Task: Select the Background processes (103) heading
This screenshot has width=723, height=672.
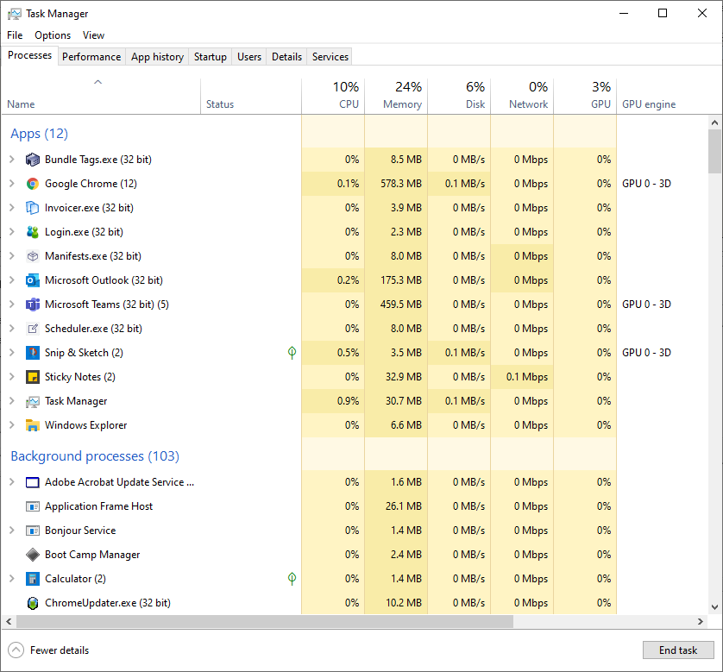Action: [95, 456]
